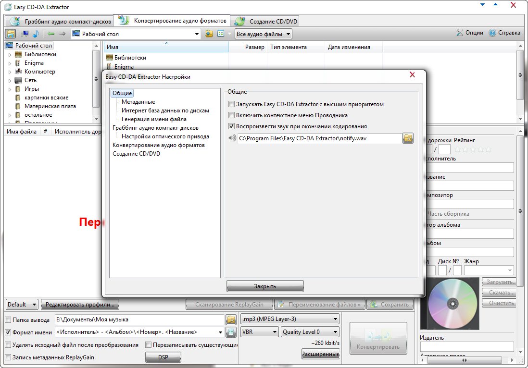This screenshot has height=368, width=528.
Task: Switch to Создание CD/DVD tab
Action: click(x=264, y=21)
